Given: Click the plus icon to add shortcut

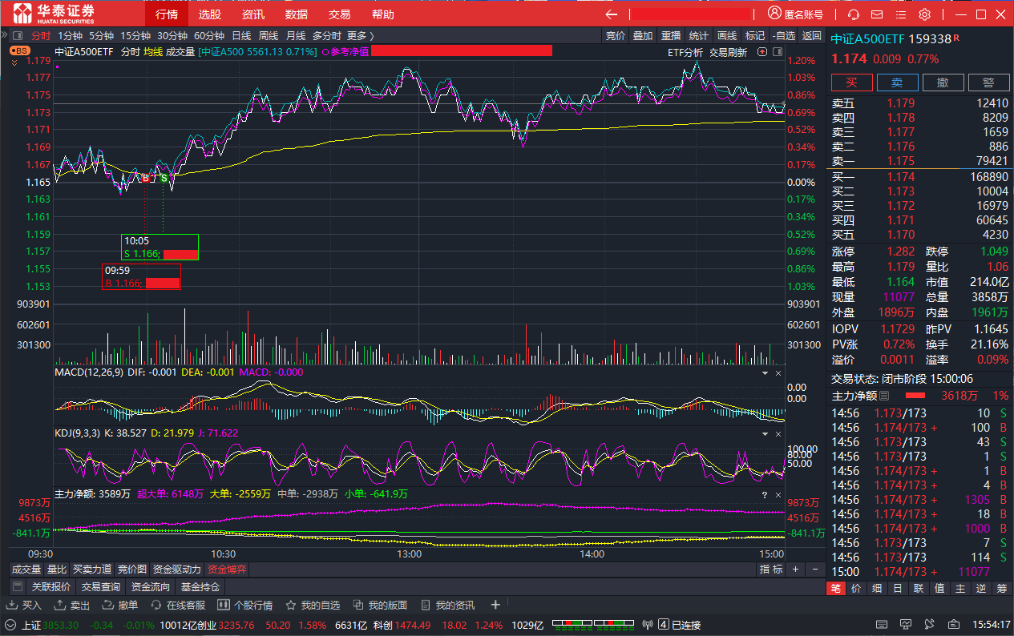Looking at the screenshot, I should click(x=495, y=605).
